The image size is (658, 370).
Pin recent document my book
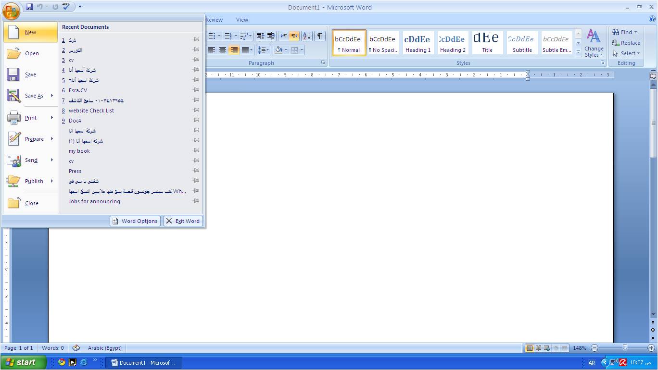pos(196,150)
